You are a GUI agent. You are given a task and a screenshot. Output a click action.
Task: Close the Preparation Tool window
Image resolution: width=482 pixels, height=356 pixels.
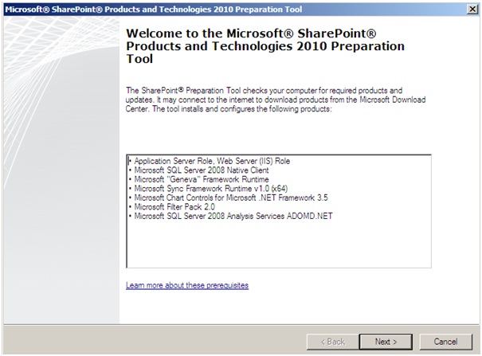coord(472,10)
